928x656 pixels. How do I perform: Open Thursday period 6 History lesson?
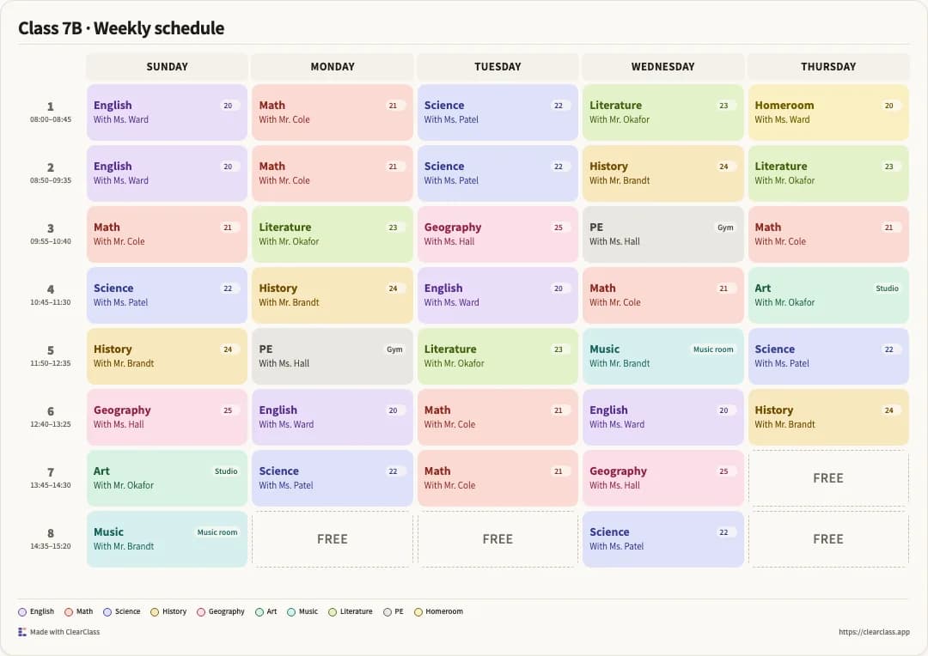click(x=828, y=417)
